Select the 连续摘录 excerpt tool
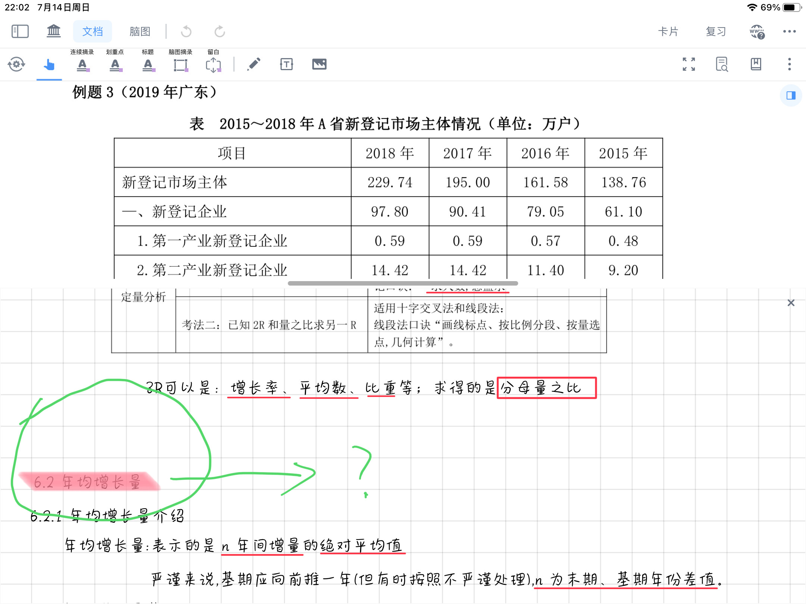 pos(82,61)
